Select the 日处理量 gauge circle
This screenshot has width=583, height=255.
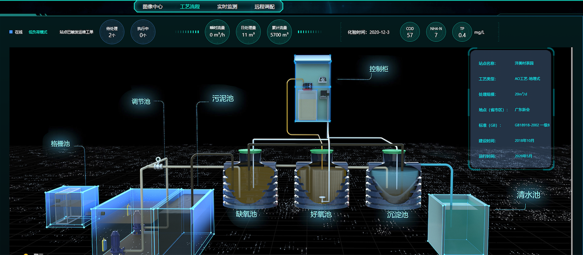click(x=248, y=32)
